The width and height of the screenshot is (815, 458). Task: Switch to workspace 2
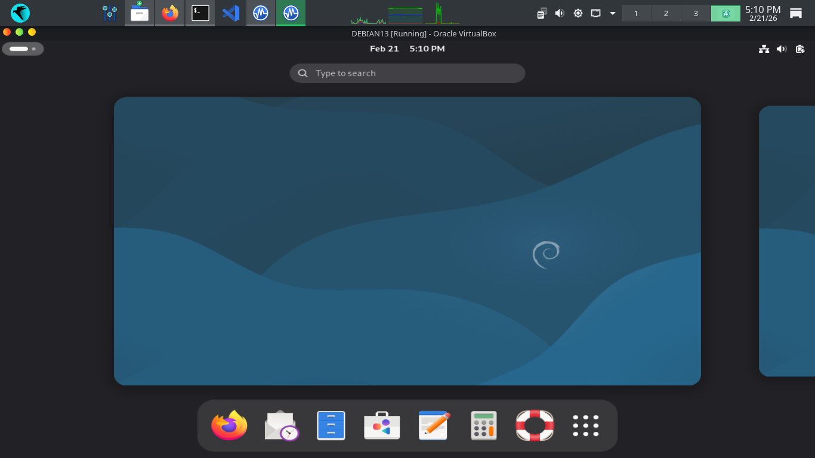coord(666,13)
